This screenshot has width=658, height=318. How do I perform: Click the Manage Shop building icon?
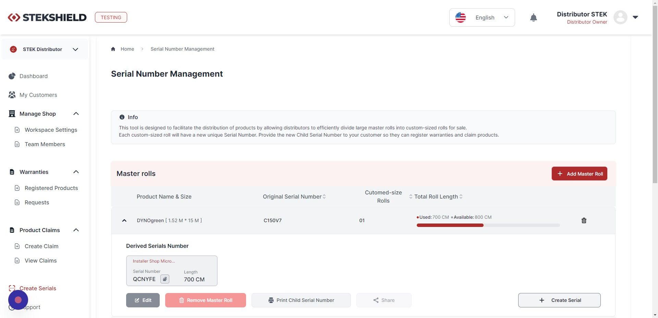12,114
